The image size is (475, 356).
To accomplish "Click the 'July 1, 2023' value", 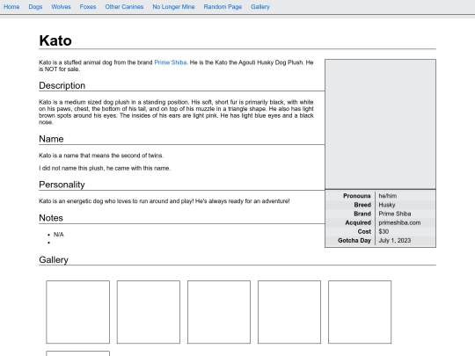I will point(395,240).
